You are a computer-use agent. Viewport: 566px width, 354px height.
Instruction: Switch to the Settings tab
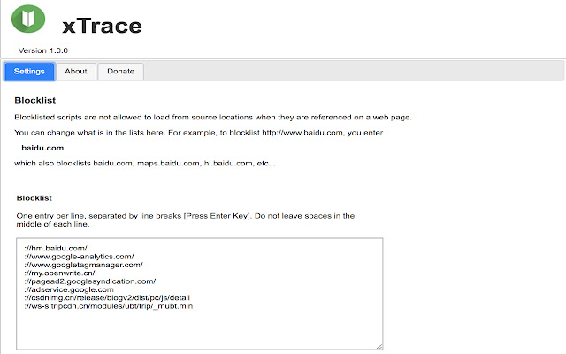29,71
